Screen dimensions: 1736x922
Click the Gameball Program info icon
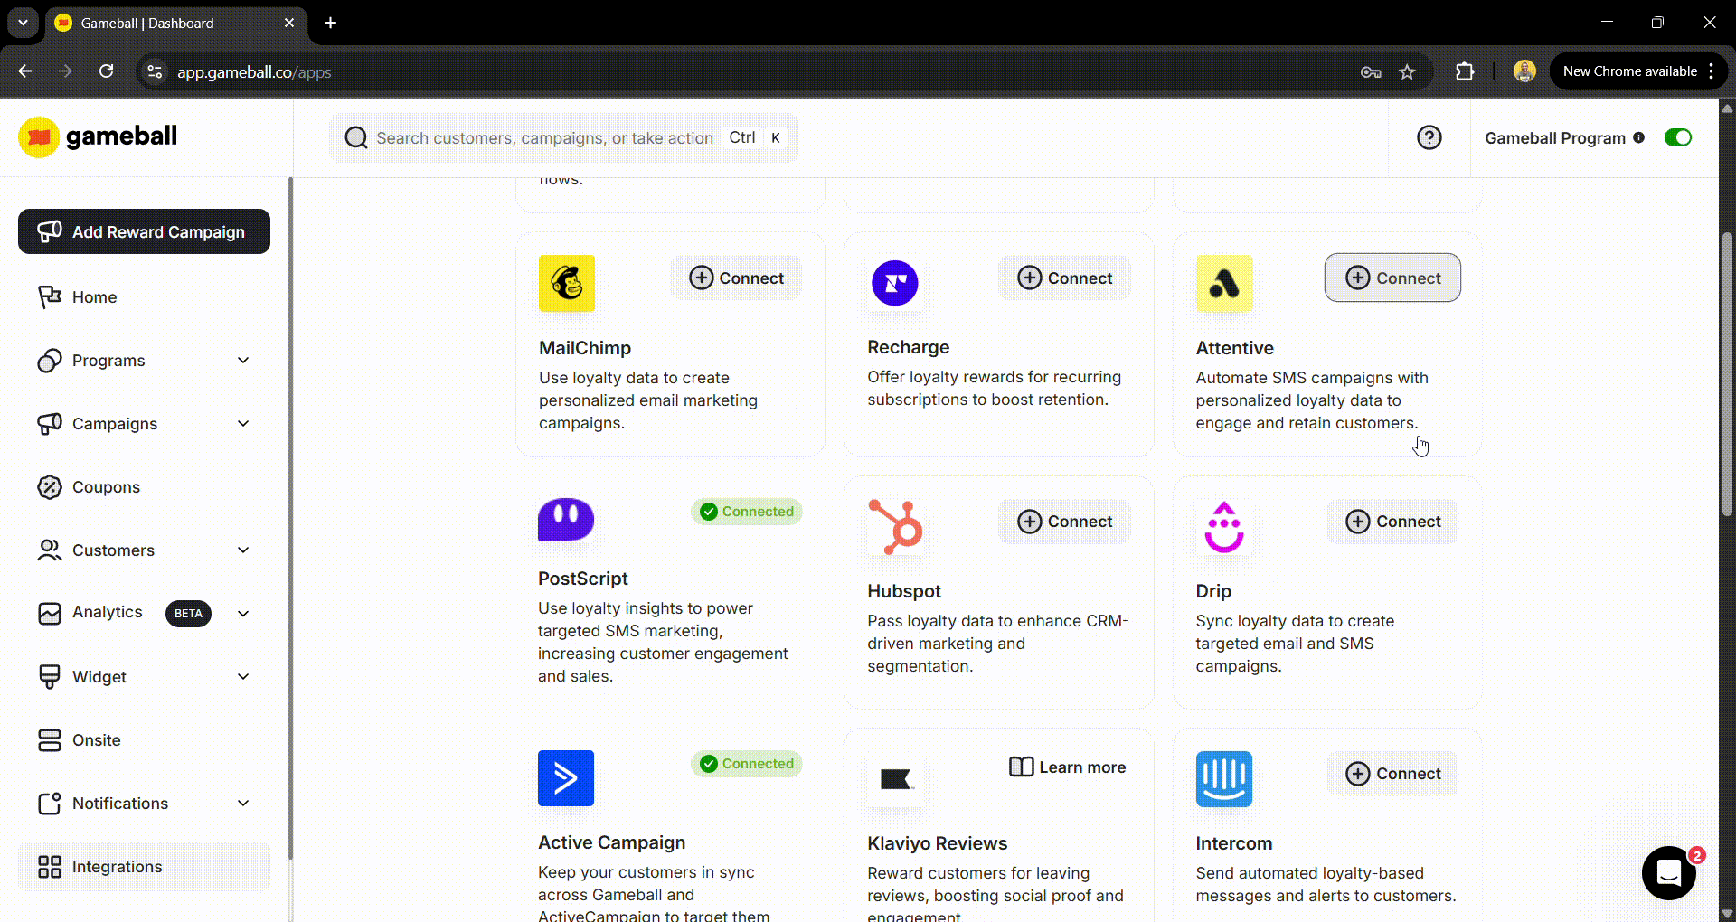click(1638, 137)
